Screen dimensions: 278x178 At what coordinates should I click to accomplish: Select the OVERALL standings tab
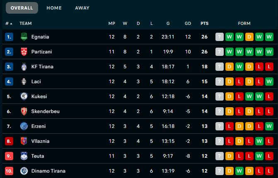22,8
